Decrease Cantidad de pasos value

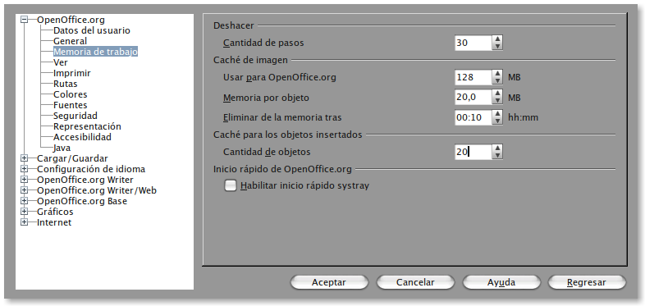tap(498, 47)
